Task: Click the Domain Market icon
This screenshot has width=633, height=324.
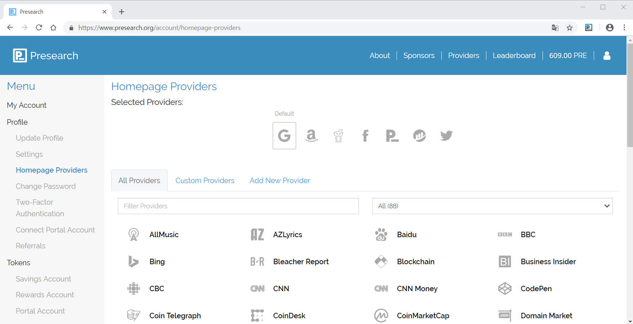Action: 505,316
